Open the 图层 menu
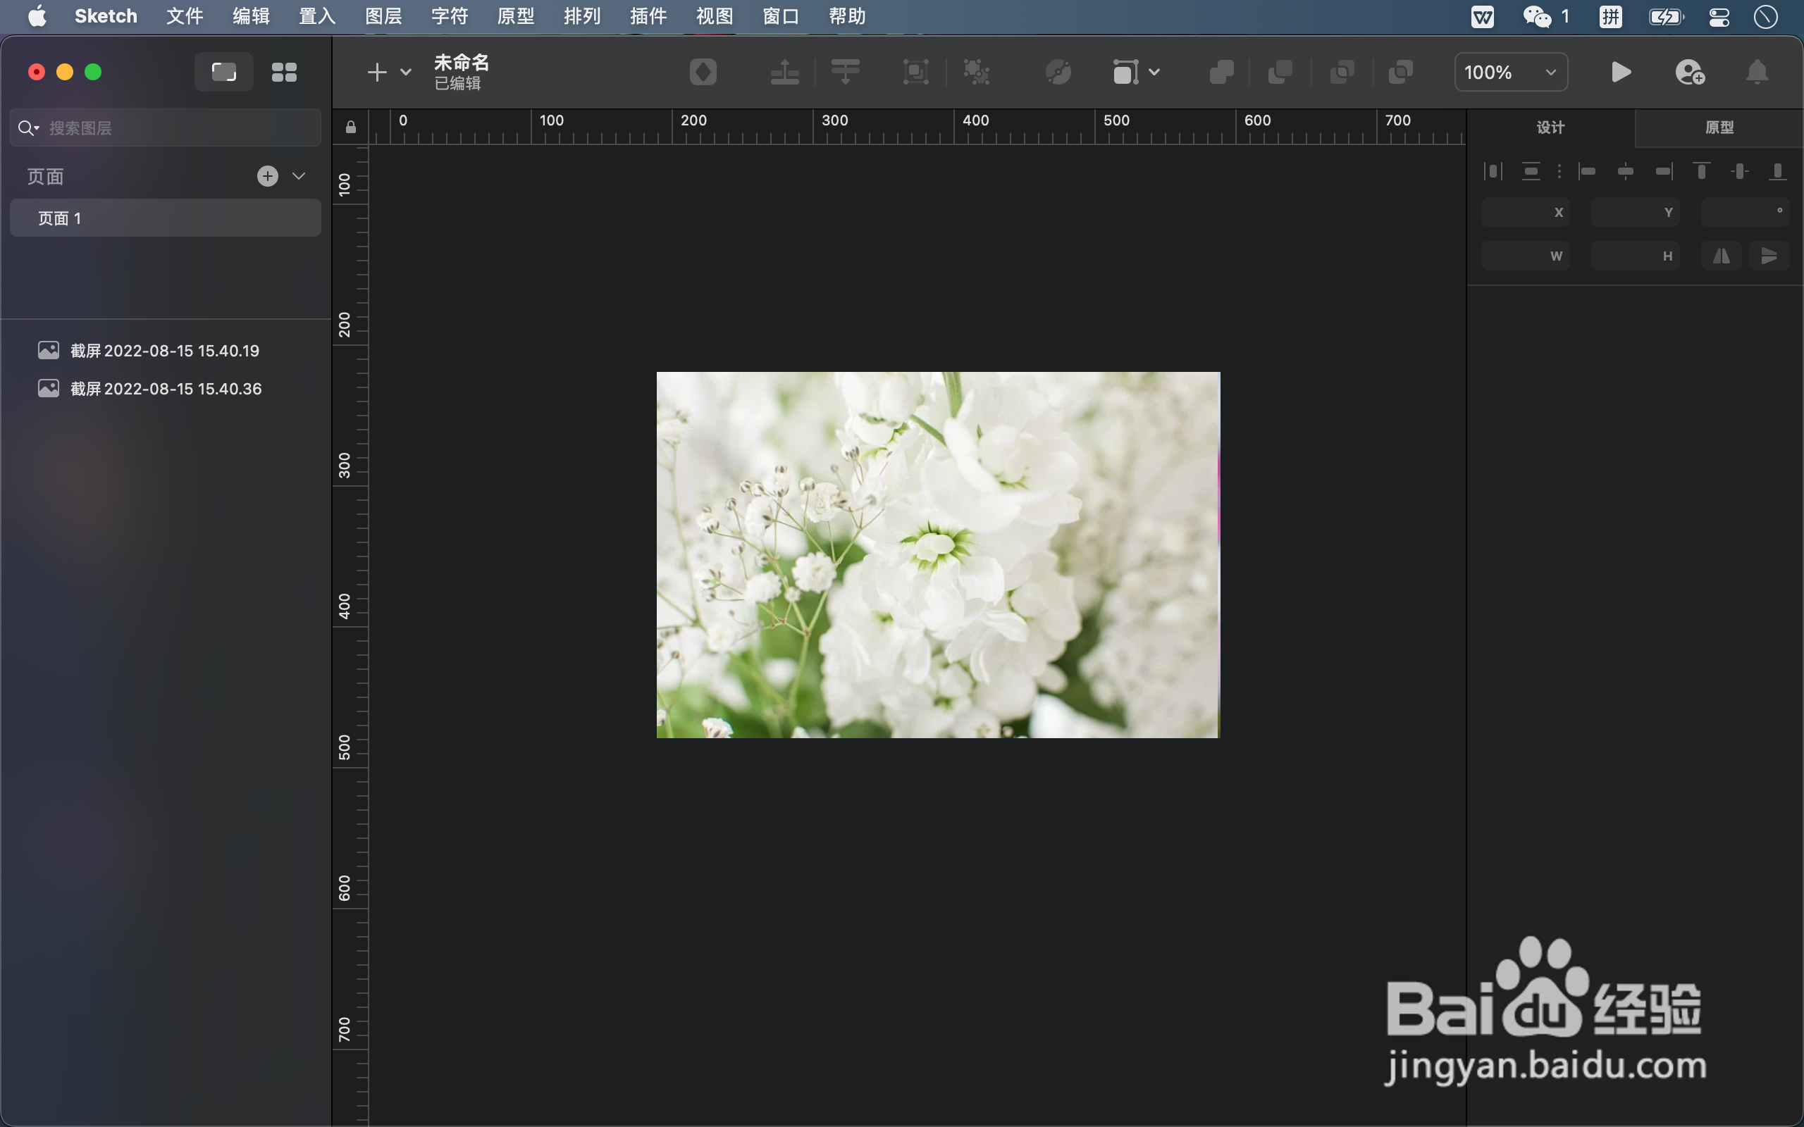1804x1127 pixels. click(383, 16)
